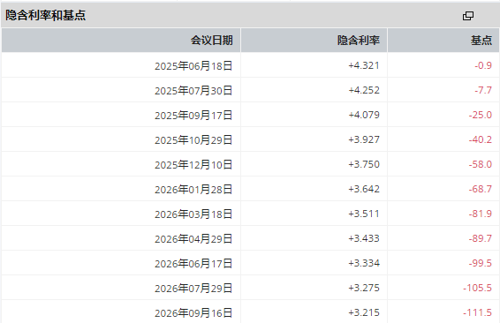Select the 2025年09月17日 date cell
The height and width of the screenshot is (323, 500).
pyautogui.click(x=121, y=115)
